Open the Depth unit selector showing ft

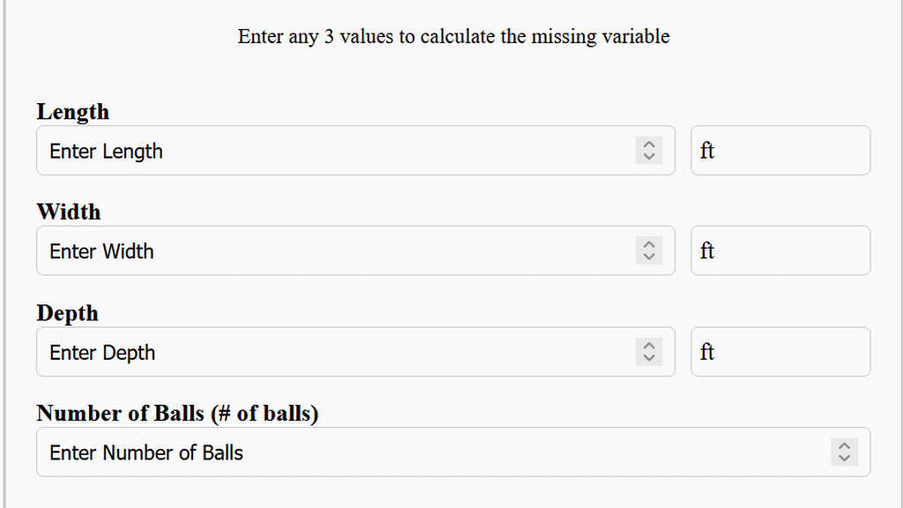pyautogui.click(x=780, y=351)
